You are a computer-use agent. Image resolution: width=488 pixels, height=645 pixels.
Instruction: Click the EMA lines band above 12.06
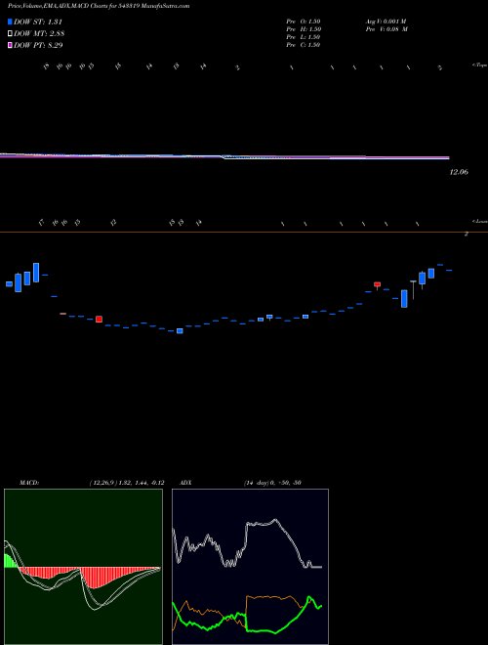pyautogui.click(x=224, y=156)
